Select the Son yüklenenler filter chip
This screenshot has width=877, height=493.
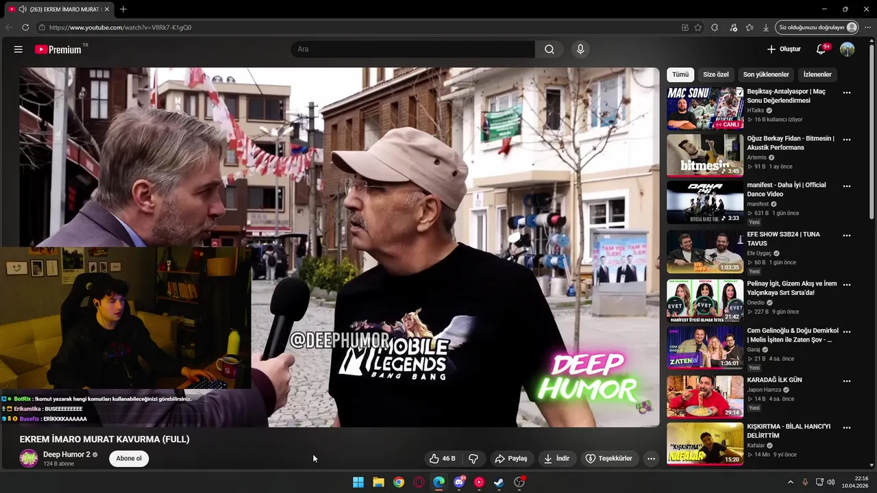pos(766,75)
